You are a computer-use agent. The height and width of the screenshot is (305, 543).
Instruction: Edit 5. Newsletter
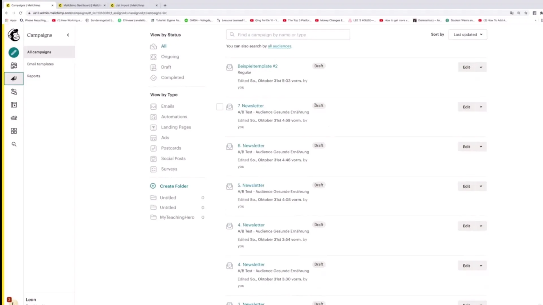coord(466,186)
